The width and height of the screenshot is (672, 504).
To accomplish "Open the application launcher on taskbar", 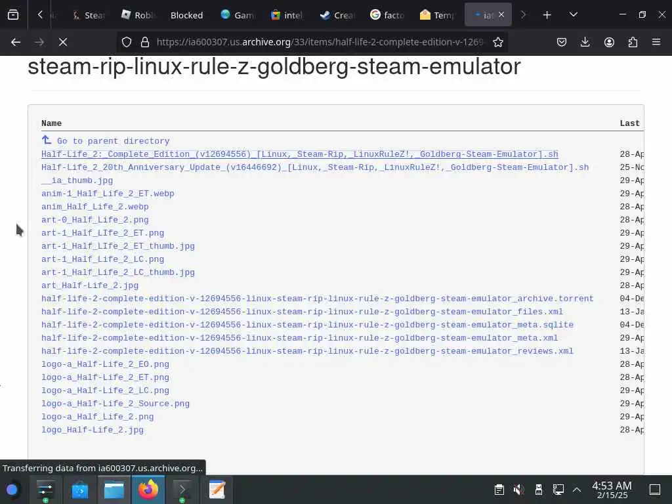I will point(12,490).
